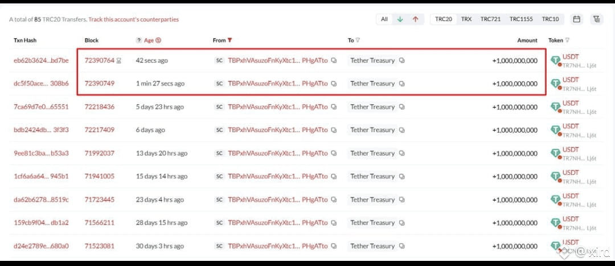Image resolution: width=615 pixels, height=266 pixels.
Task: Open From address TBPxhVAsuzo in 42 secs ago row
Action: (x=278, y=61)
